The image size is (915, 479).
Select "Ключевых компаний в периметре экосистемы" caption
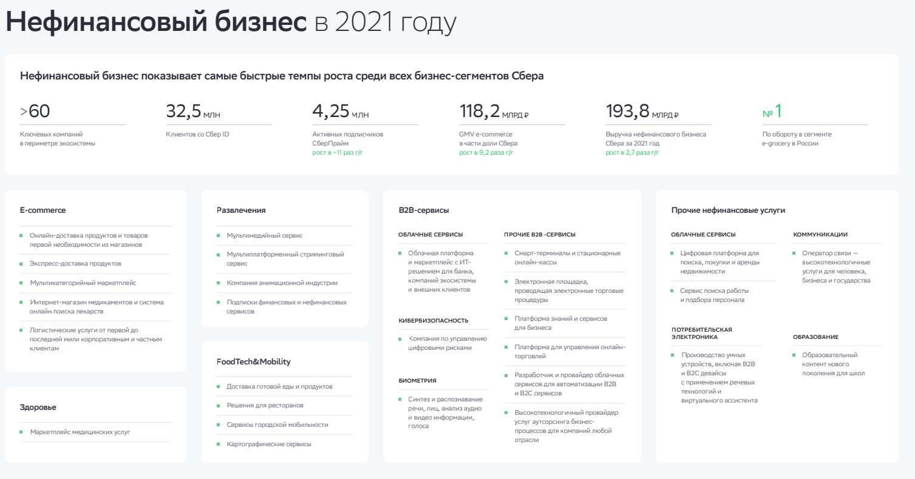[x=58, y=139]
